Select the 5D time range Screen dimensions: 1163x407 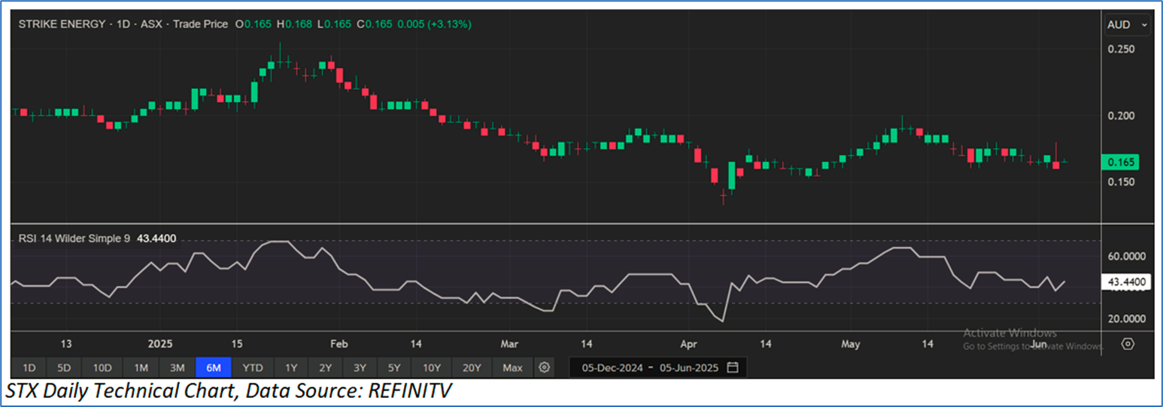(64, 368)
